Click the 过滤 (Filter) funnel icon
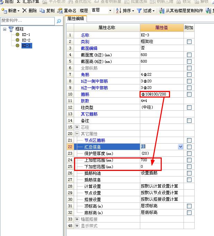 point(139,11)
